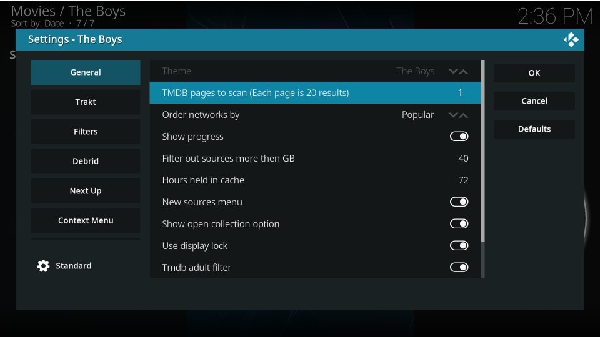
Task: Click the Theme down chevron arrow
Action: [x=453, y=71]
